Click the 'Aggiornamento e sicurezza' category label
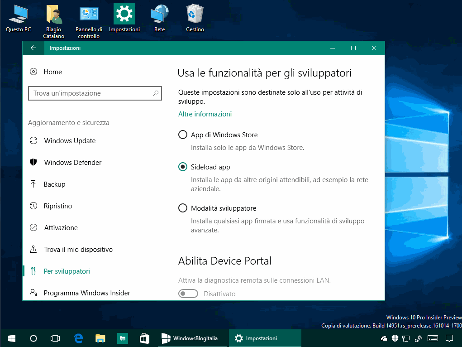Viewport: 462px width, 347px height. tap(69, 122)
